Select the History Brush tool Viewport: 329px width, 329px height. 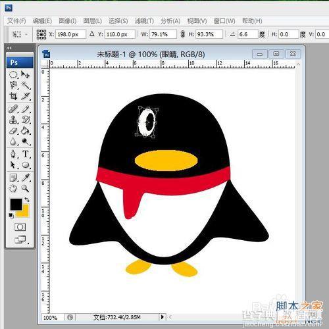[x=26, y=120]
